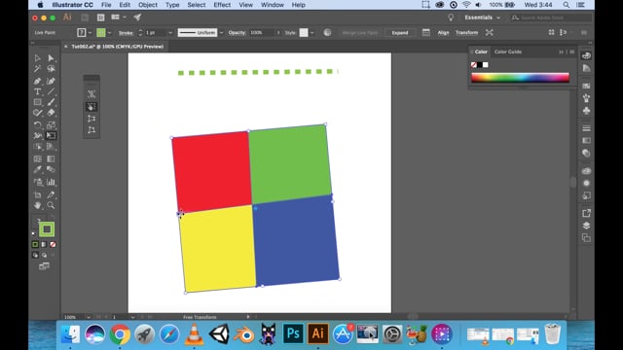This screenshot has height=350, width=623.
Task: Click the GPU Performance rocket icon
Action: click(x=137, y=17)
